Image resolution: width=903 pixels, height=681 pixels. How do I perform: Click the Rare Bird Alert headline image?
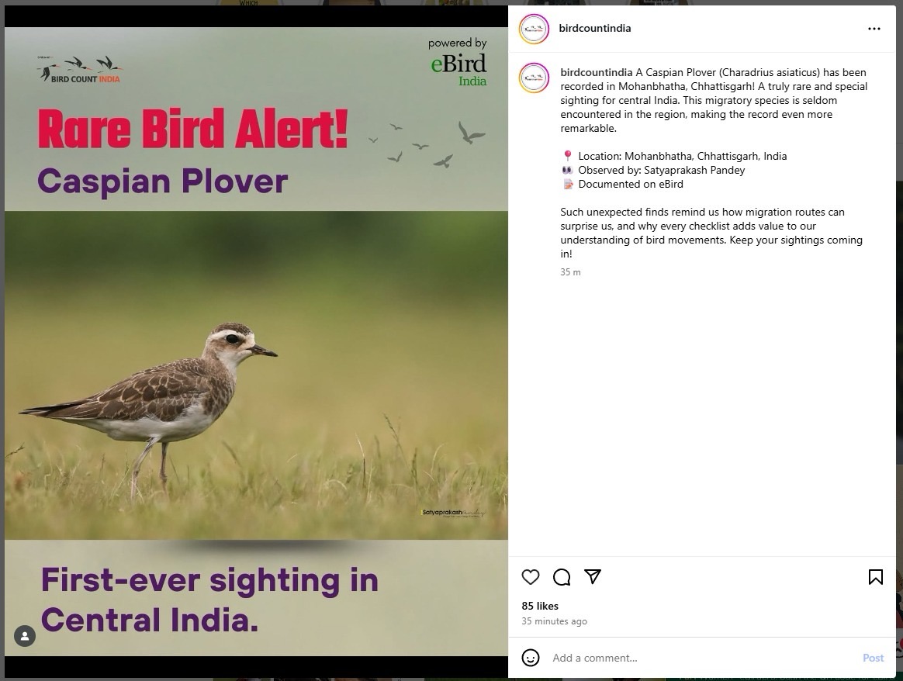point(193,129)
